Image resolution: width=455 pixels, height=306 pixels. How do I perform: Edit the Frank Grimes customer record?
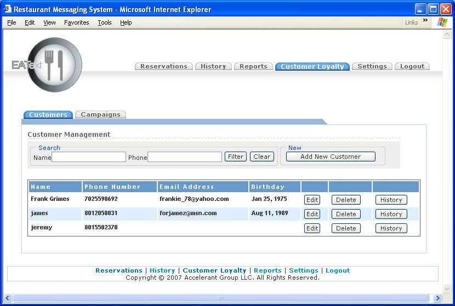[x=312, y=200]
